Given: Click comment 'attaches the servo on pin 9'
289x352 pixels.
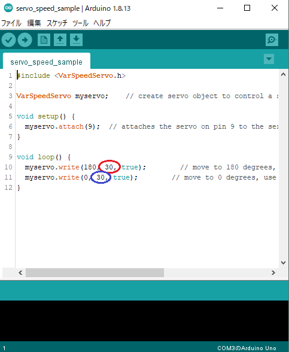Looking at the screenshot, I should point(178,127).
